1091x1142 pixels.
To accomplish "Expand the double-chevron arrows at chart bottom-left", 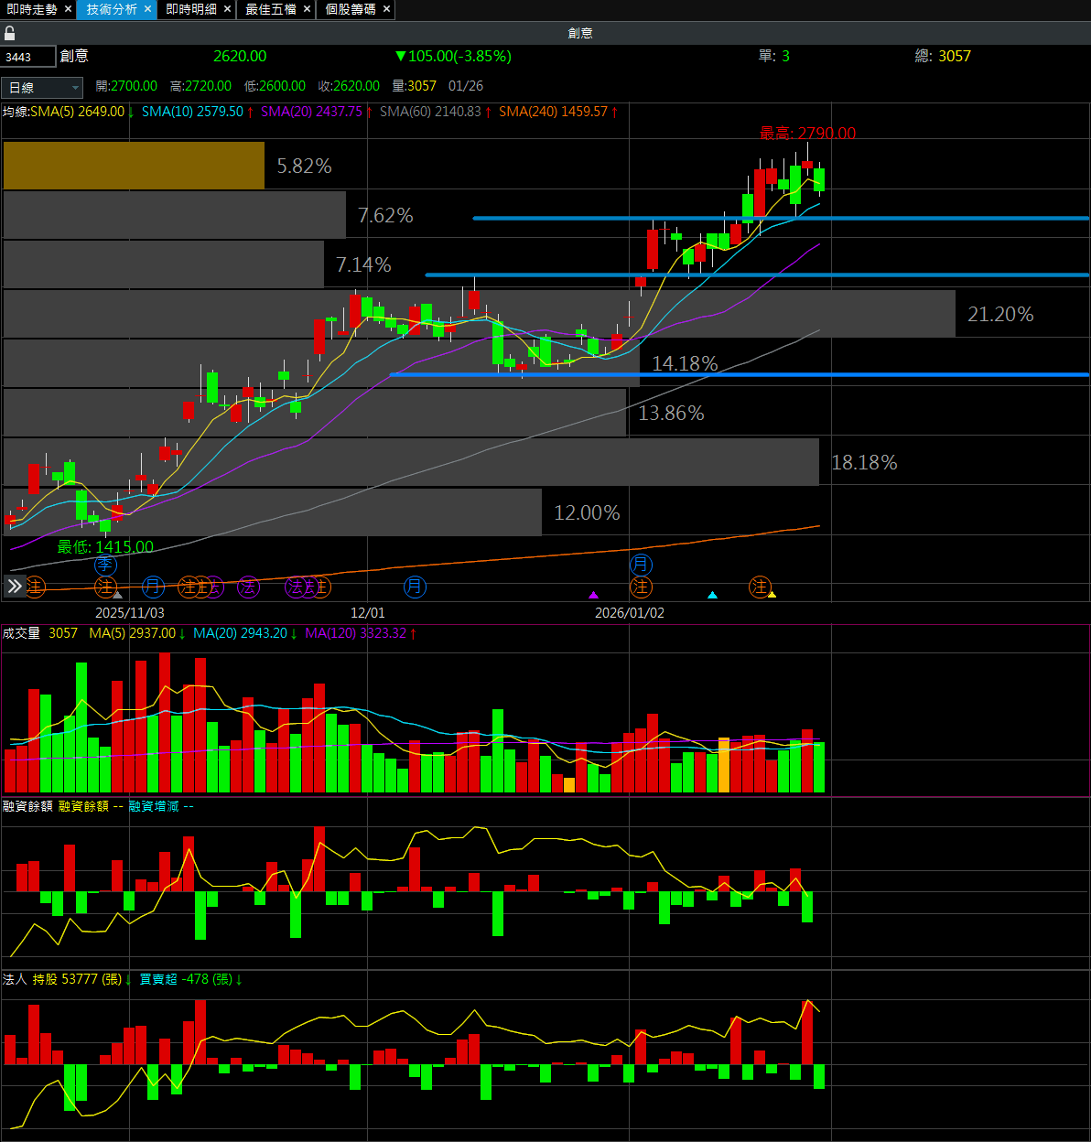I will click(x=15, y=587).
